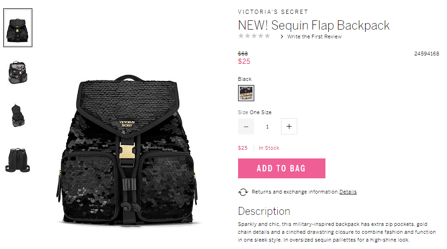The height and width of the screenshot is (249, 447).
Task: Open the fourth thumbnail showing backpack straps
Action: tap(18, 160)
